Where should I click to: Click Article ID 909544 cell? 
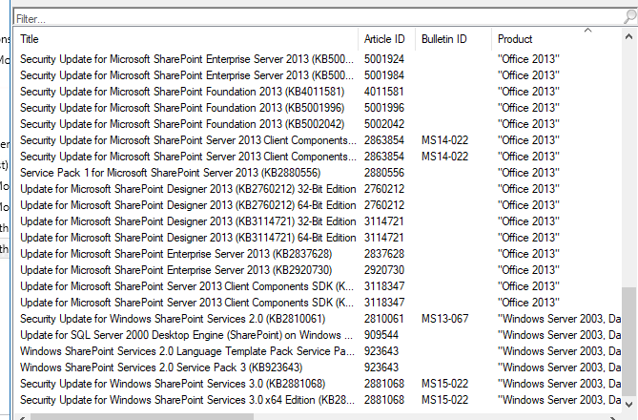[x=381, y=335]
